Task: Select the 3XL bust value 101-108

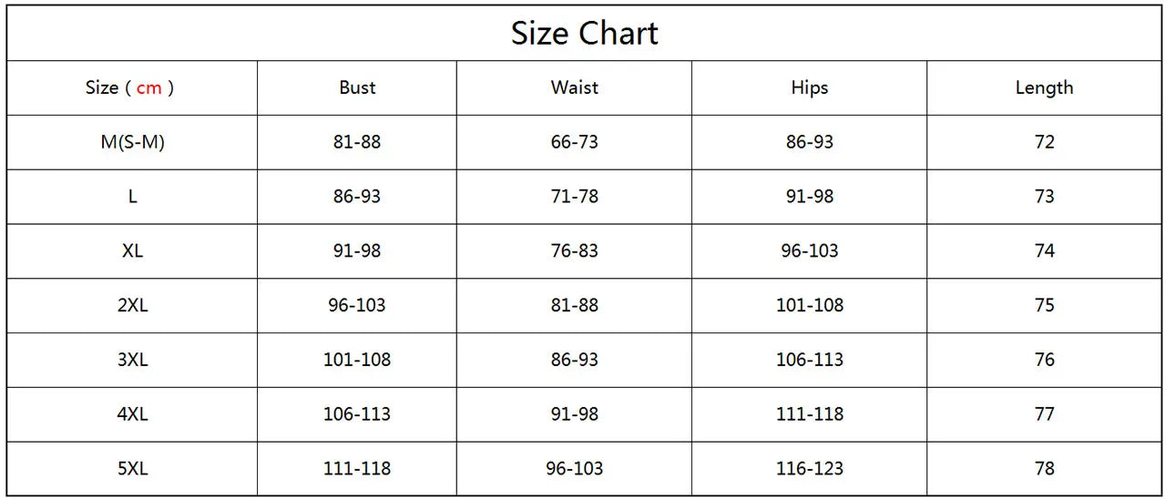Action: [357, 360]
